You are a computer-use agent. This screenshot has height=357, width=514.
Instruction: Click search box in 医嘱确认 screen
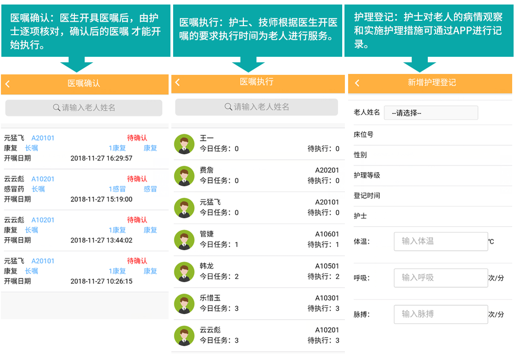(x=84, y=108)
